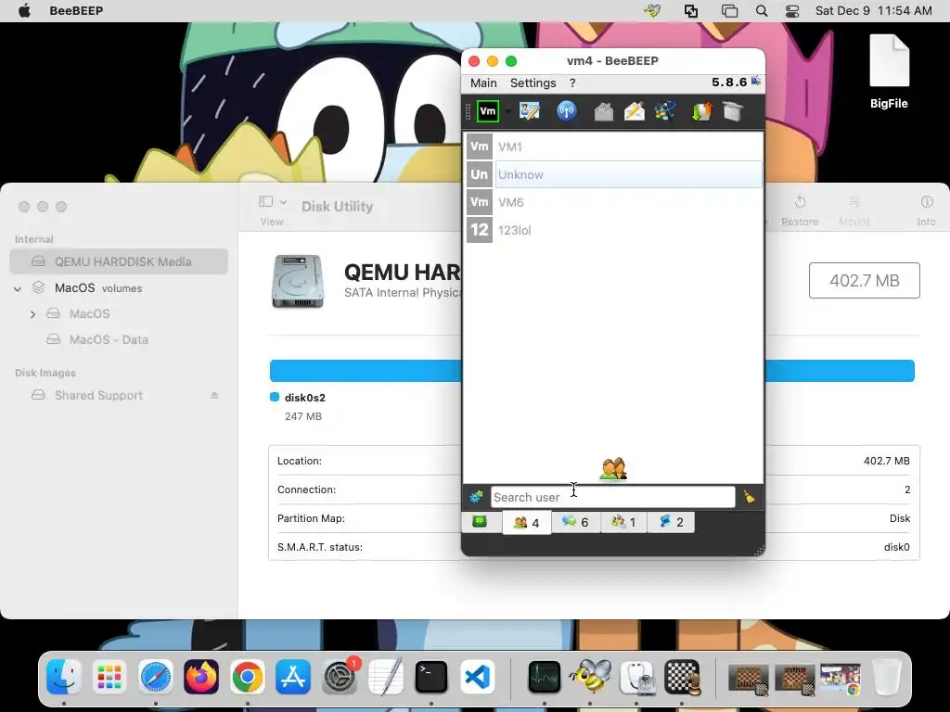
Task: Click the small icon beside version 5.8.6
Action: (x=755, y=81)
